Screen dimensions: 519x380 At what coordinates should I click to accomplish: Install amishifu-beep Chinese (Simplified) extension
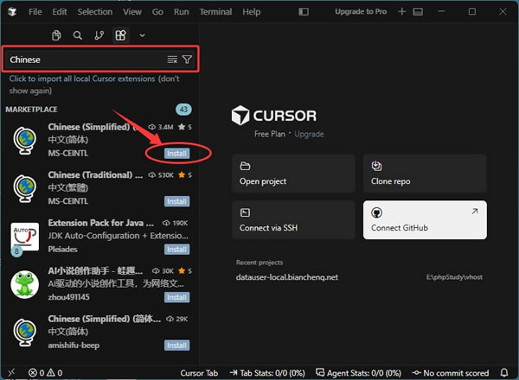click(176, 345)
